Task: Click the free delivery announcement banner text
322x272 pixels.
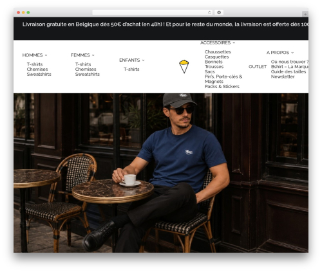Action: 166,24
